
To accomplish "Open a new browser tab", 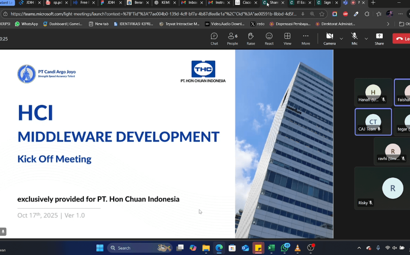I will point(373,3).
